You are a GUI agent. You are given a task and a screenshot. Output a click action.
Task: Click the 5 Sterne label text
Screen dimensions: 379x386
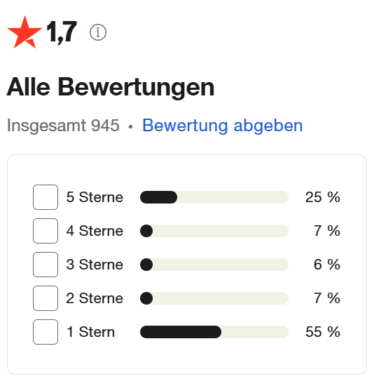click(95, 197)
